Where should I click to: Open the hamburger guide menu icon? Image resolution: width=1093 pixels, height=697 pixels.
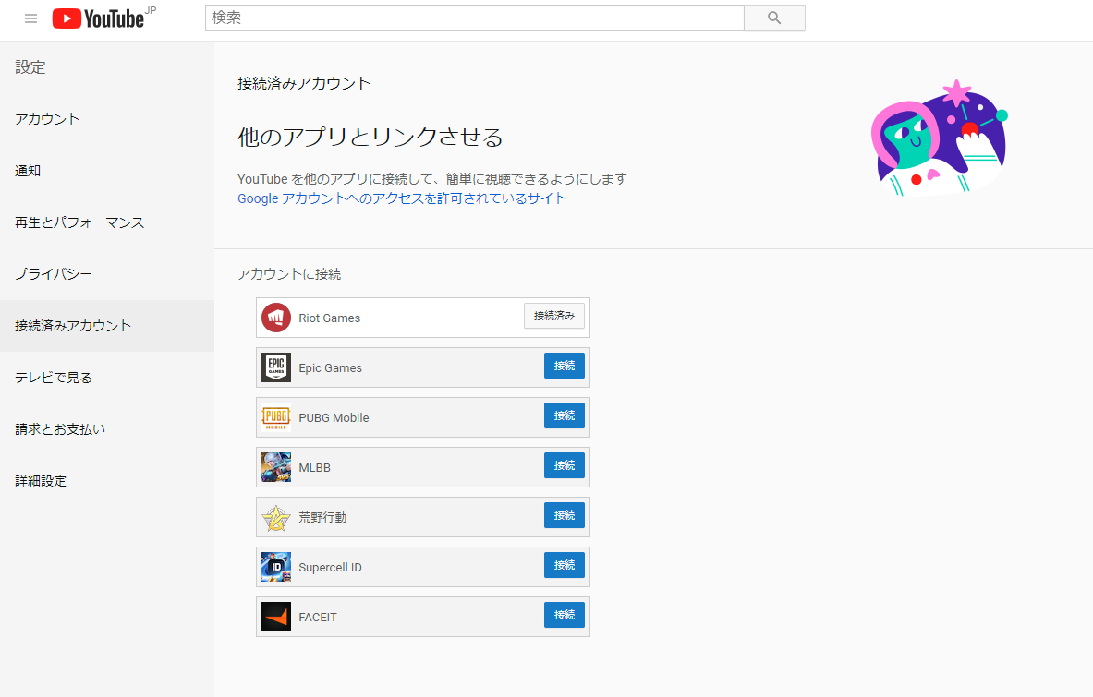click(31, 18)
